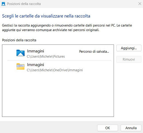The width and height of the screenshot is (143, 133).
Task: Click the Rimuovi button
Action: tap(129, 59)
